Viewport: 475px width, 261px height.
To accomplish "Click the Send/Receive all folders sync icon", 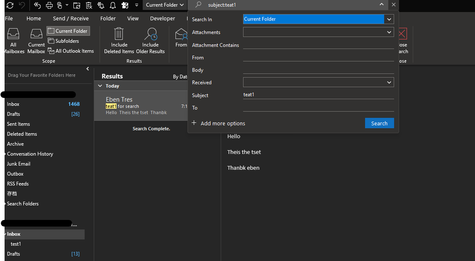I will coord(10,5).
